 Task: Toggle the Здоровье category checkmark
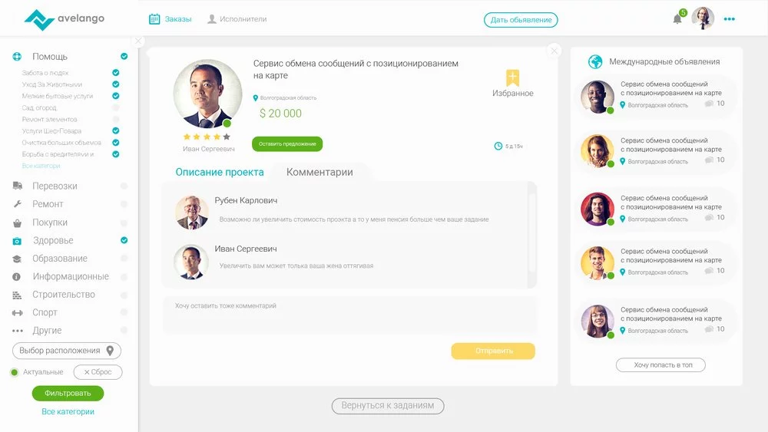tap(124, 240)
